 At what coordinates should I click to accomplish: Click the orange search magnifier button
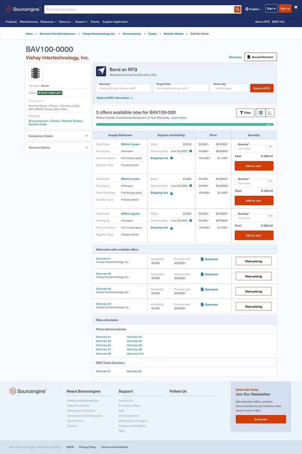(237, 9)
